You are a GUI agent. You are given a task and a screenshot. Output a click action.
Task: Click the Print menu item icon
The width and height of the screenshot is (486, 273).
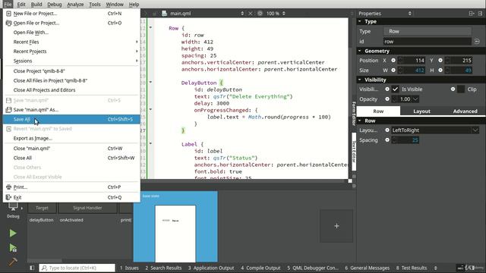[8, 187]
